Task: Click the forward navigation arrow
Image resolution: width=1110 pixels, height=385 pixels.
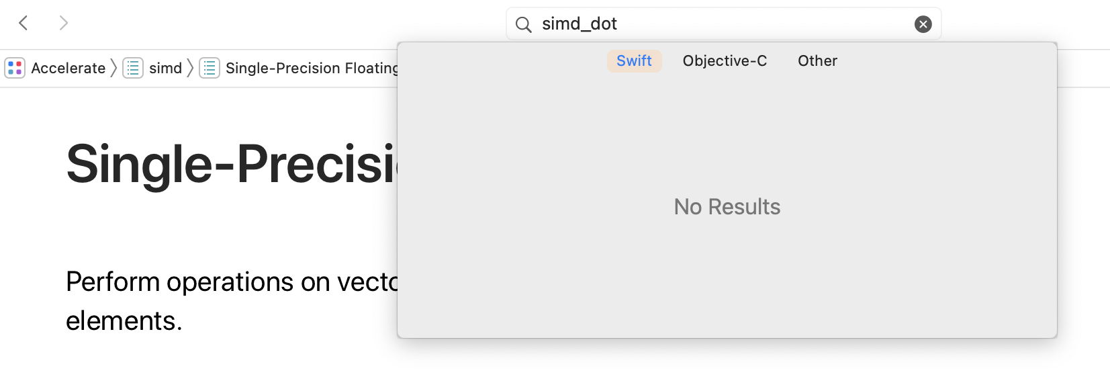Action: [64, 24]
